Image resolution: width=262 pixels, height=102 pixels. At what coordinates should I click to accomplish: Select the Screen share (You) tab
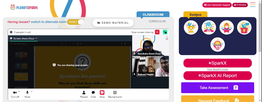24,39
